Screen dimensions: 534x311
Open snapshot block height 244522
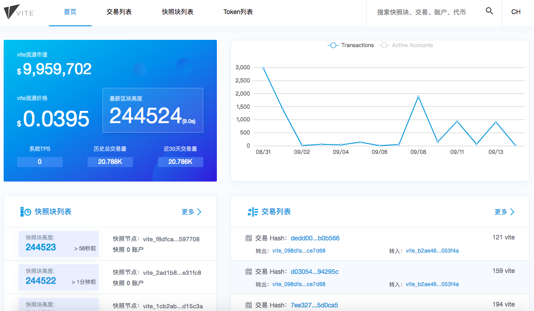coord(40,281)
